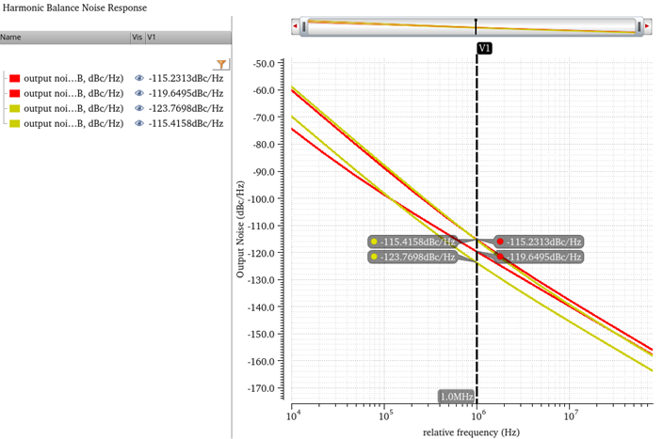Viewport: 663px width, 439px height.
Task: Click the red left arrow on overview bar
Action: point(296,27)
